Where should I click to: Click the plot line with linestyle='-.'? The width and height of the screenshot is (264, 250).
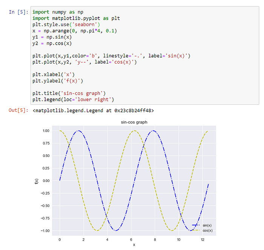point(111,56)
